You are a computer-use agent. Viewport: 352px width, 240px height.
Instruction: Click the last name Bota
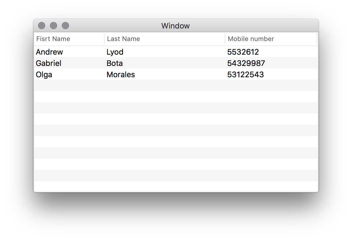click(x=114, y=63)
